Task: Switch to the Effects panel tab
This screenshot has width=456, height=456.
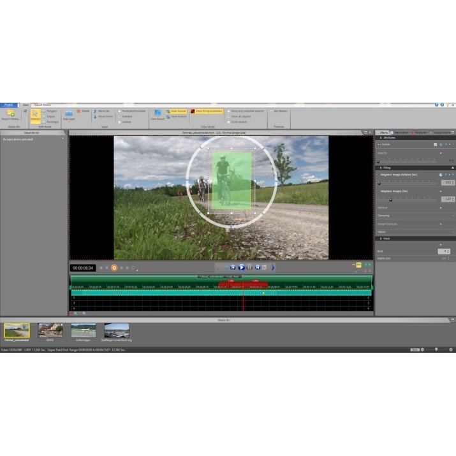Action: (x=383, y=133)
